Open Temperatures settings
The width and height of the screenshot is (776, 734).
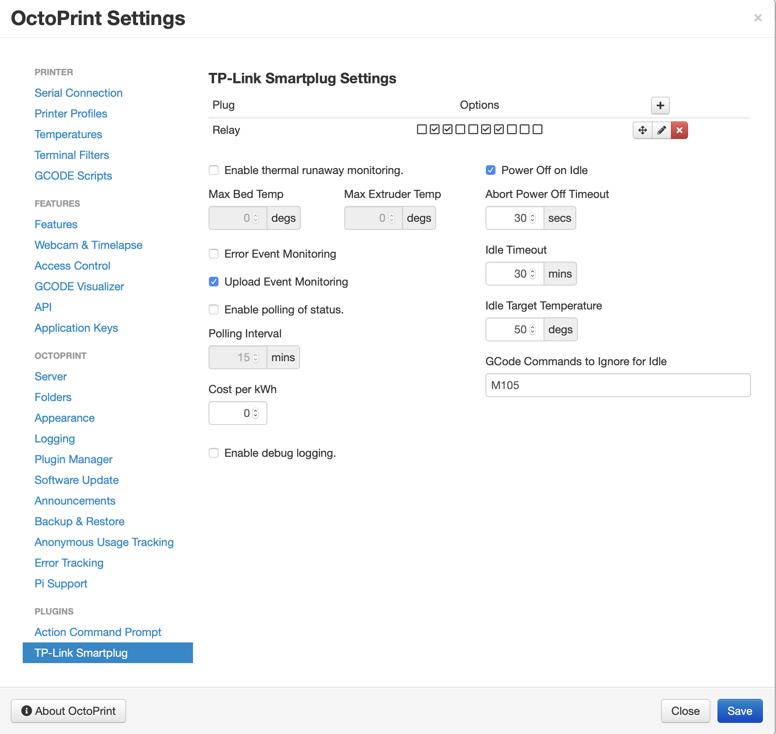(68, 135)
